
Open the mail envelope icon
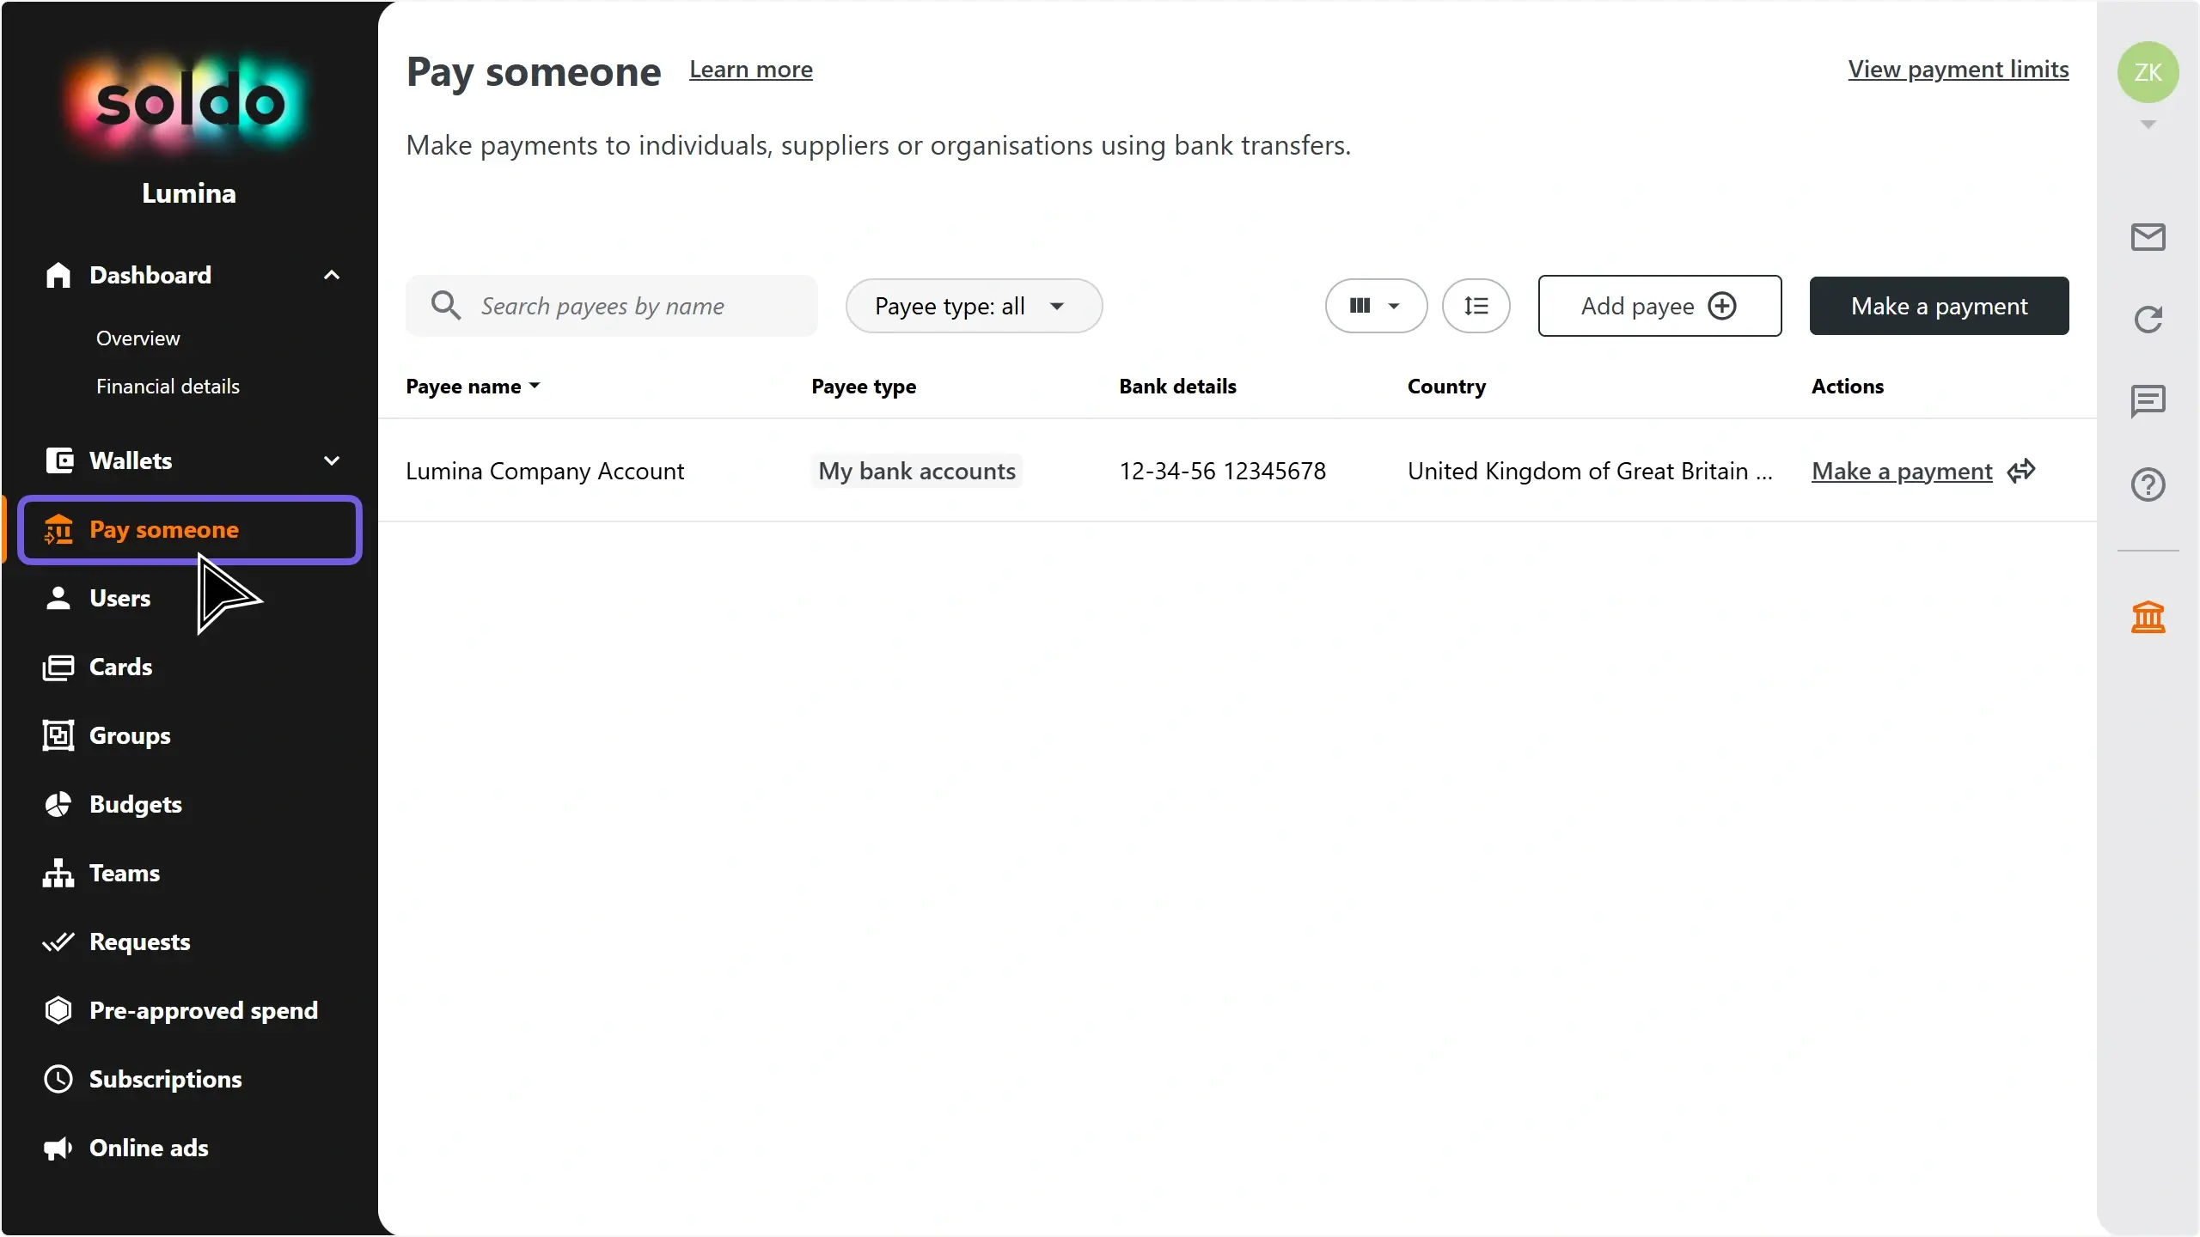coord(2148,237)
